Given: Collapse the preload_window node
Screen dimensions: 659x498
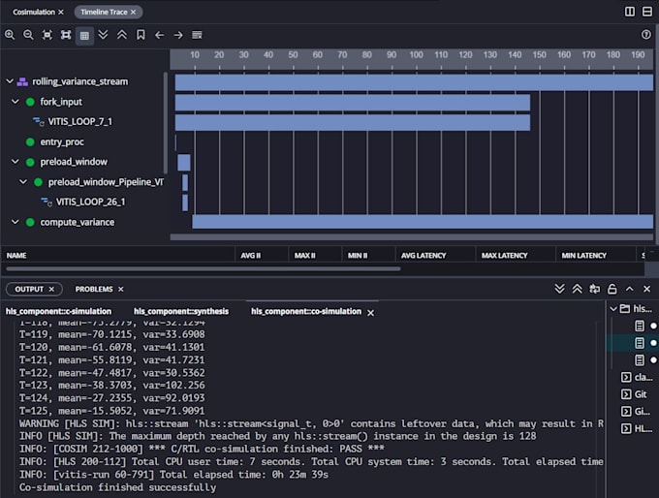Looking at the screenshot, I should pyautogui.click(x=16, y=162).
